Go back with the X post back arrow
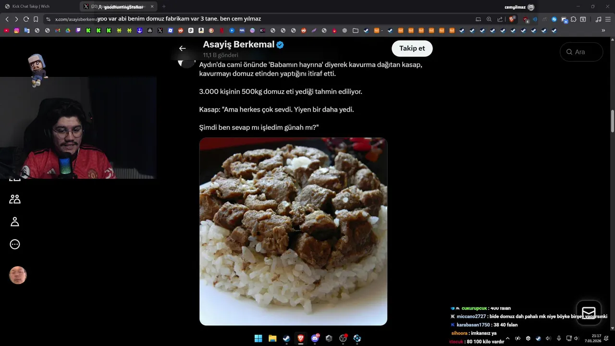 click(182, 48)
